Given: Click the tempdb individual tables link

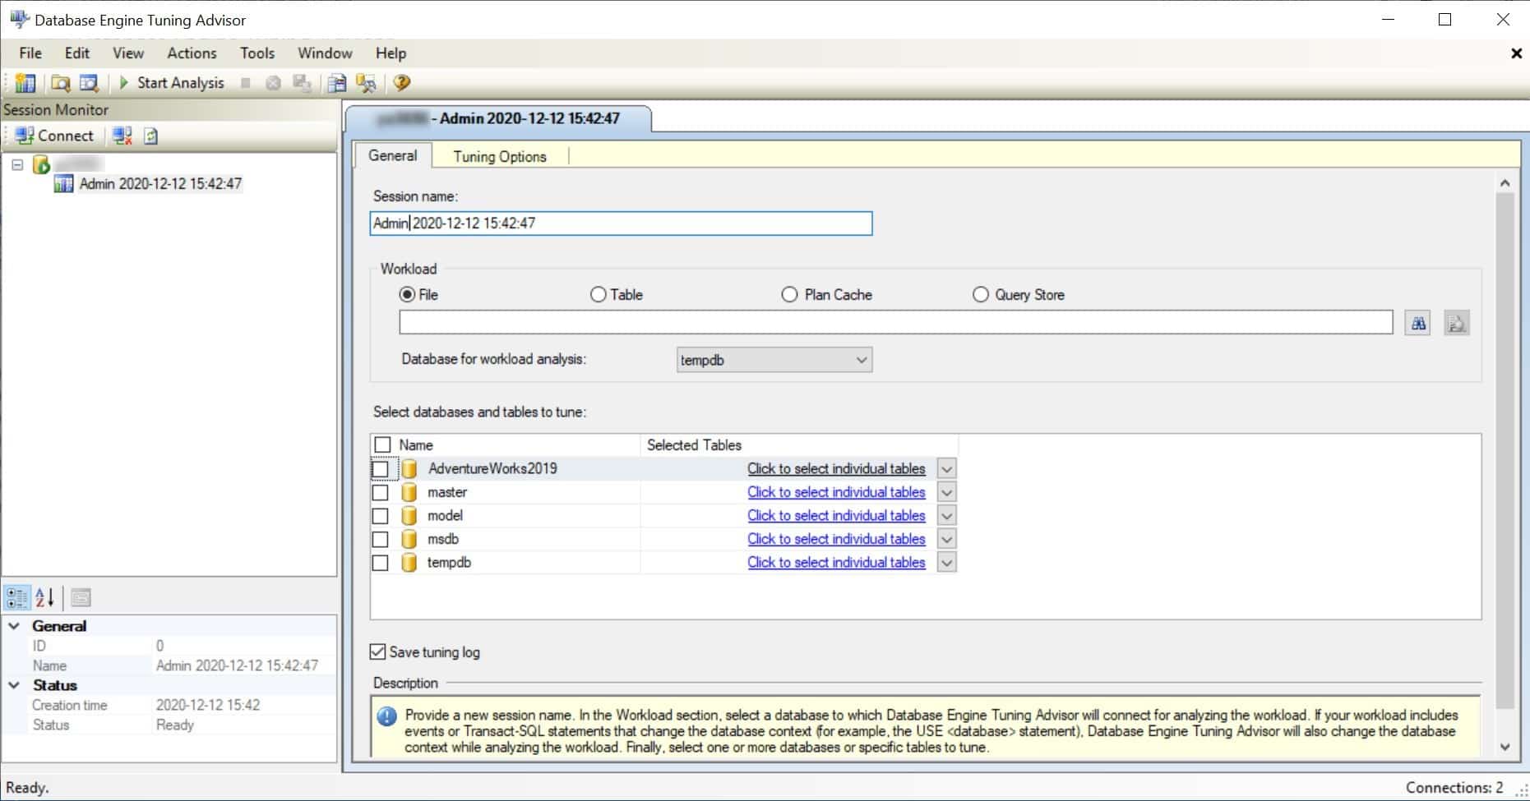Looking at the screenshot, I should point(836,563).
